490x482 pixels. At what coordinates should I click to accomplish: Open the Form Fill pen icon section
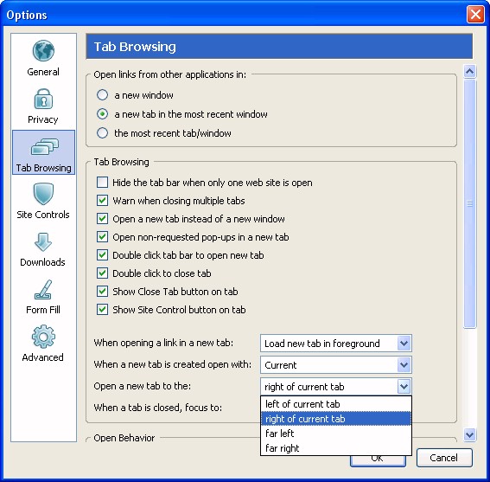pos(43,290)
